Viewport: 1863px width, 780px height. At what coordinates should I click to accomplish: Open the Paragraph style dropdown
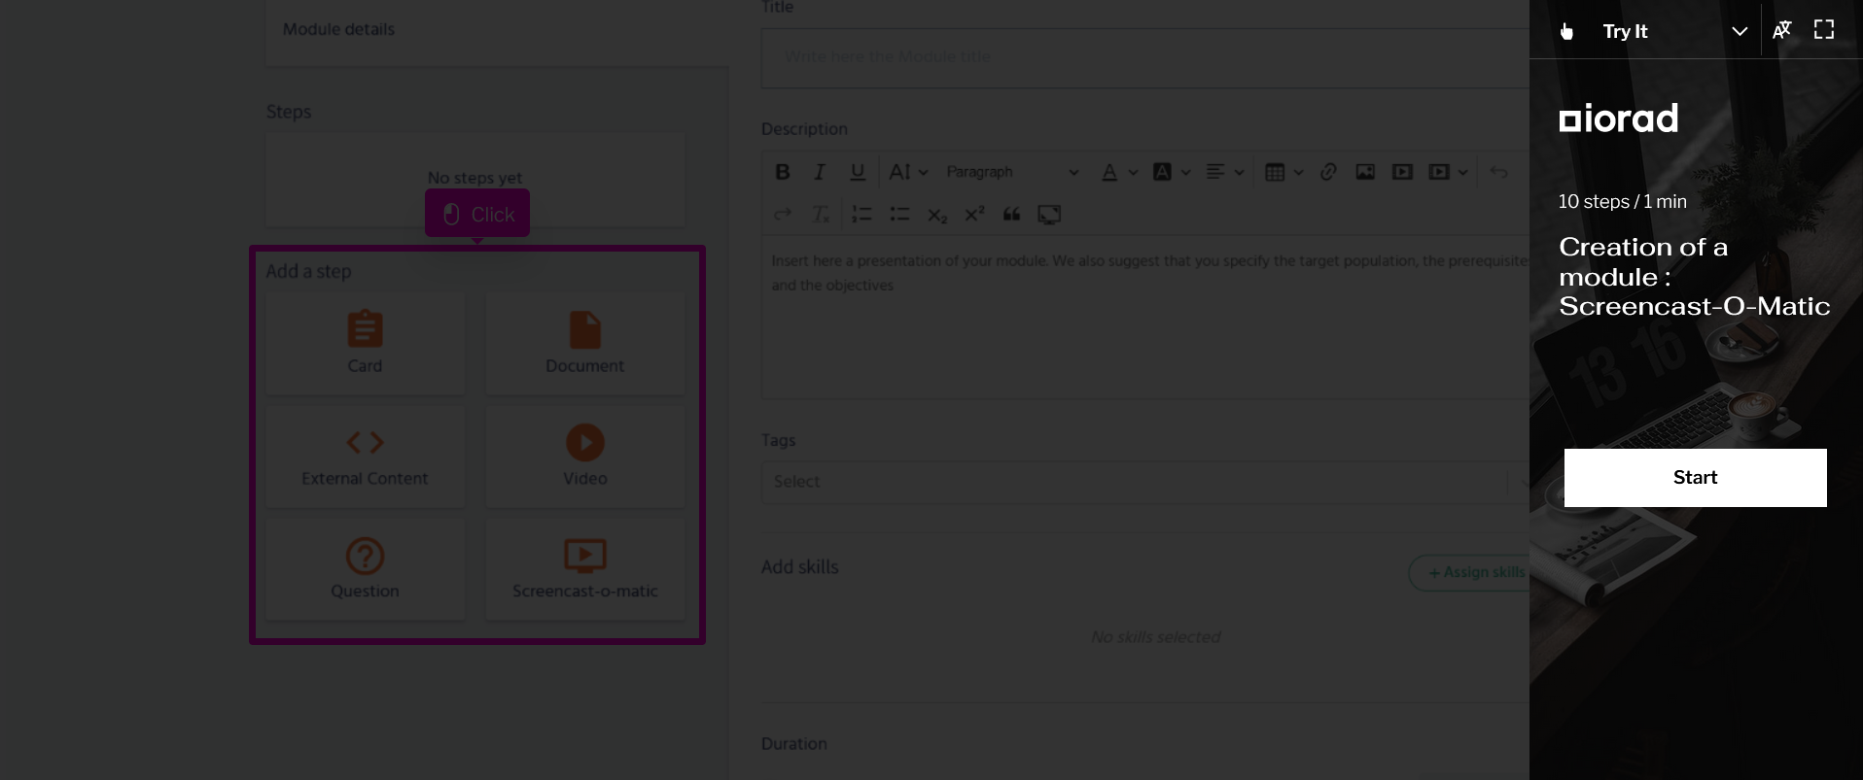point(1011,172)
